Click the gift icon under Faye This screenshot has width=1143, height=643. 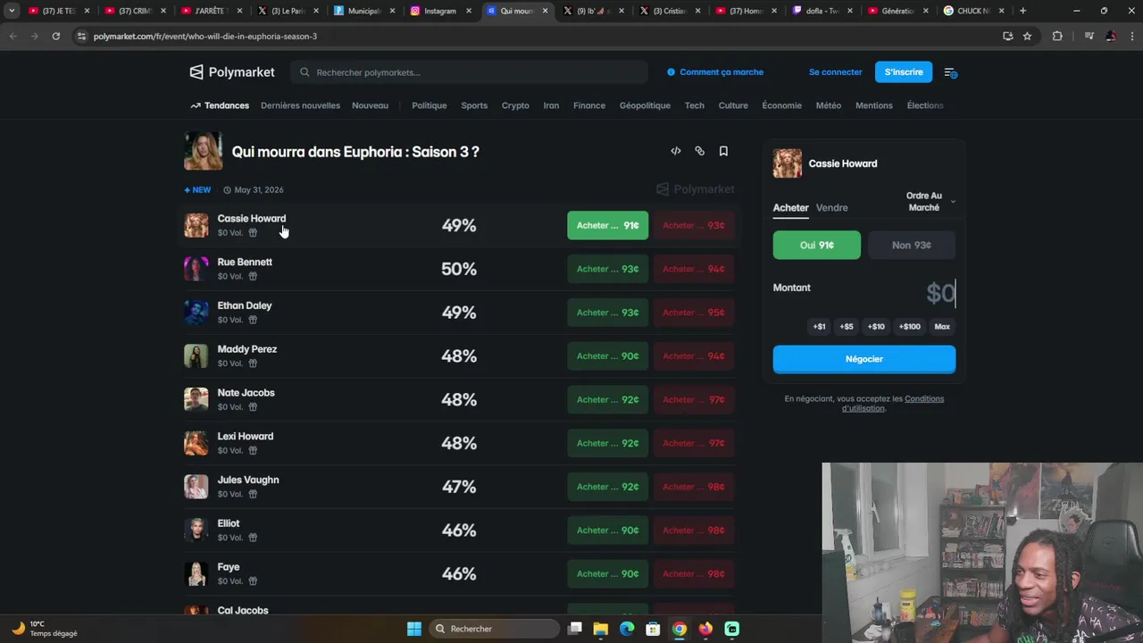point(253,581)
